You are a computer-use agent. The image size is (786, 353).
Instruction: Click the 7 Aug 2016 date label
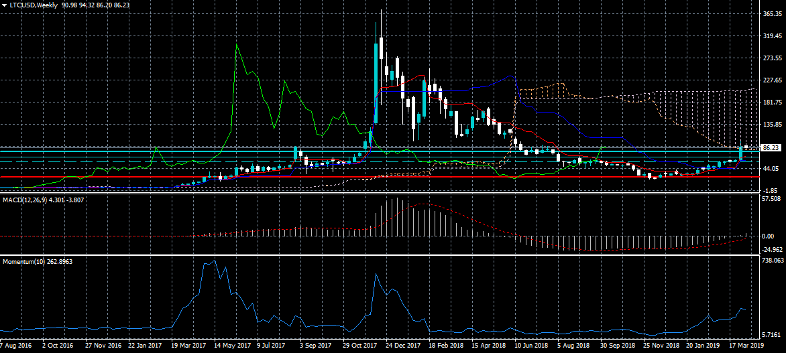click(x=15, y=346)
